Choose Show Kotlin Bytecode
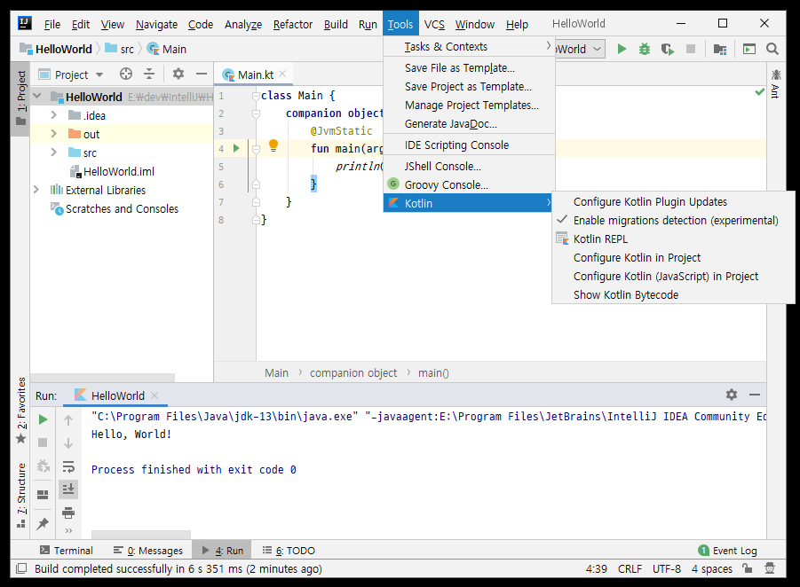Screen dimensions: 800x587 673,295
